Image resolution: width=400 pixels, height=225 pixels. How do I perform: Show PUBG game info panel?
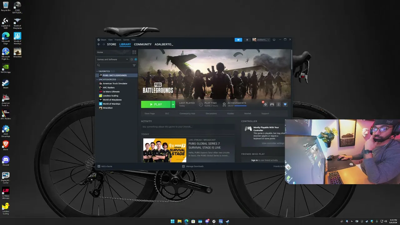pyautogui.click(x=278, y=104)
